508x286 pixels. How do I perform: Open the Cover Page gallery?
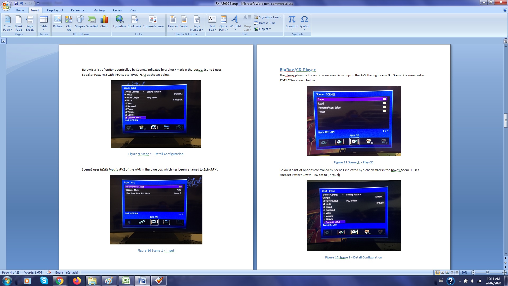click(x=8, y=23)
